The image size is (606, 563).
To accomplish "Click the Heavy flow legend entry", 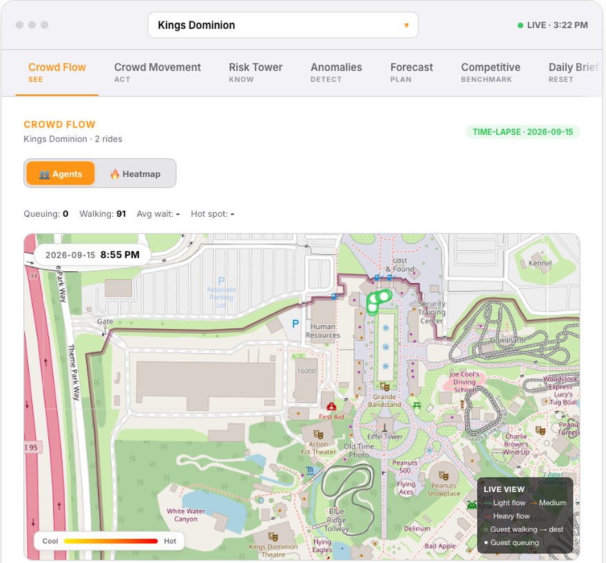I will click(507, 516).
